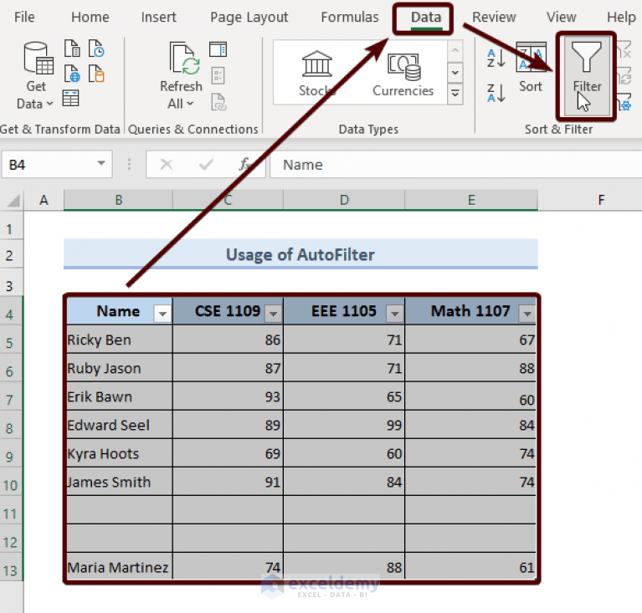This screenshot has width=642, height=613.
Task: Open the EEE 1105 filter dropdown
Action: click(395, 314)
